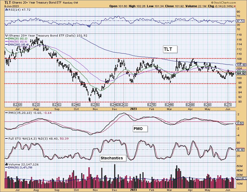
Task: Click the Chg -0.14 (-0.14%) value
Action: click(221, 6)
